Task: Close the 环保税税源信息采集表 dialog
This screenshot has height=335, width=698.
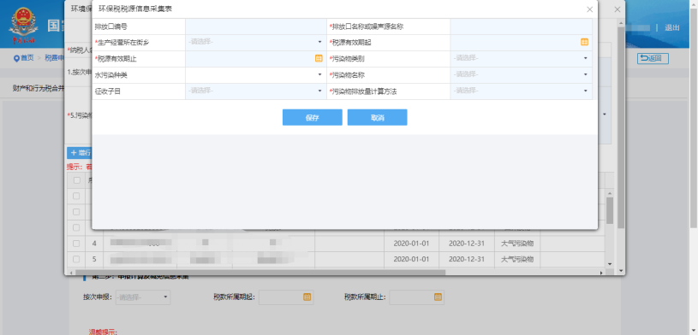Action: pyautogui.click(x=590, y=9)
